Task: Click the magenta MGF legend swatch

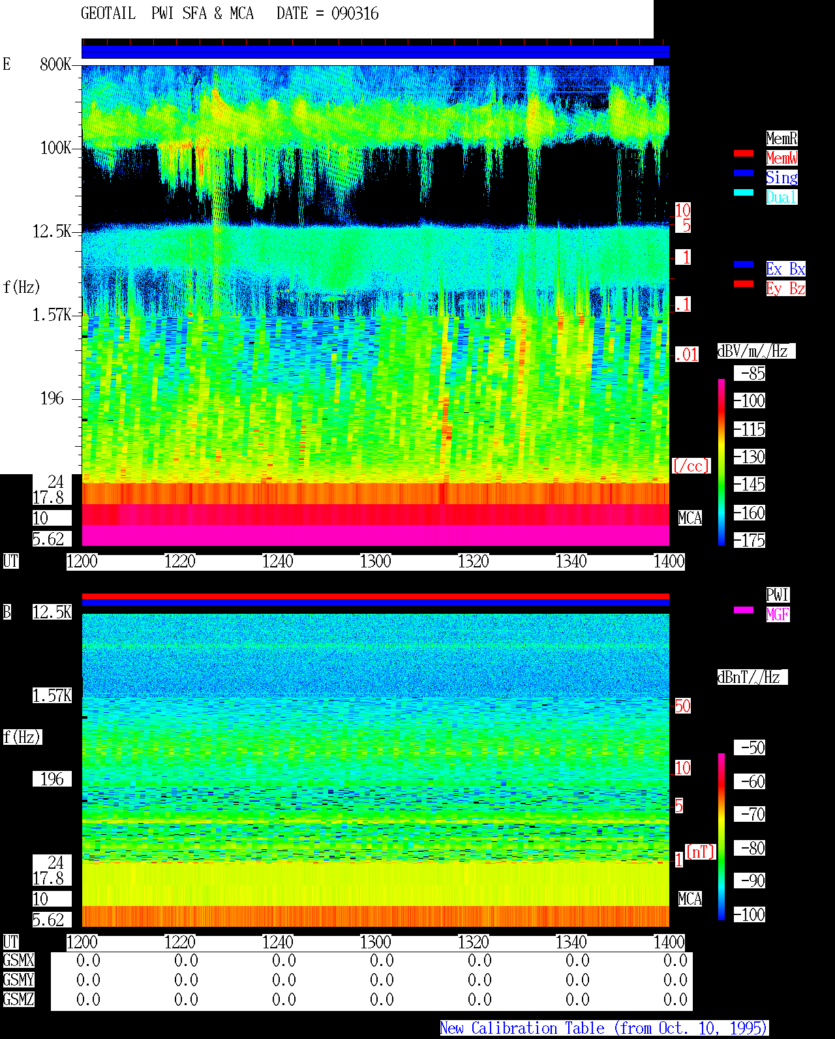Action: point(744,610)
